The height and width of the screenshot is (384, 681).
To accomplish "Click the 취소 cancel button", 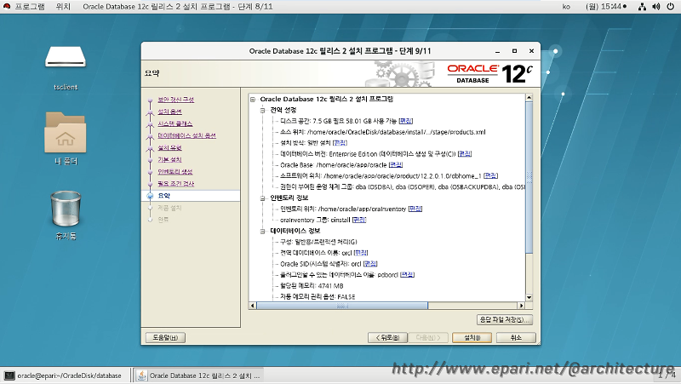I will click(x=516, y=337).
